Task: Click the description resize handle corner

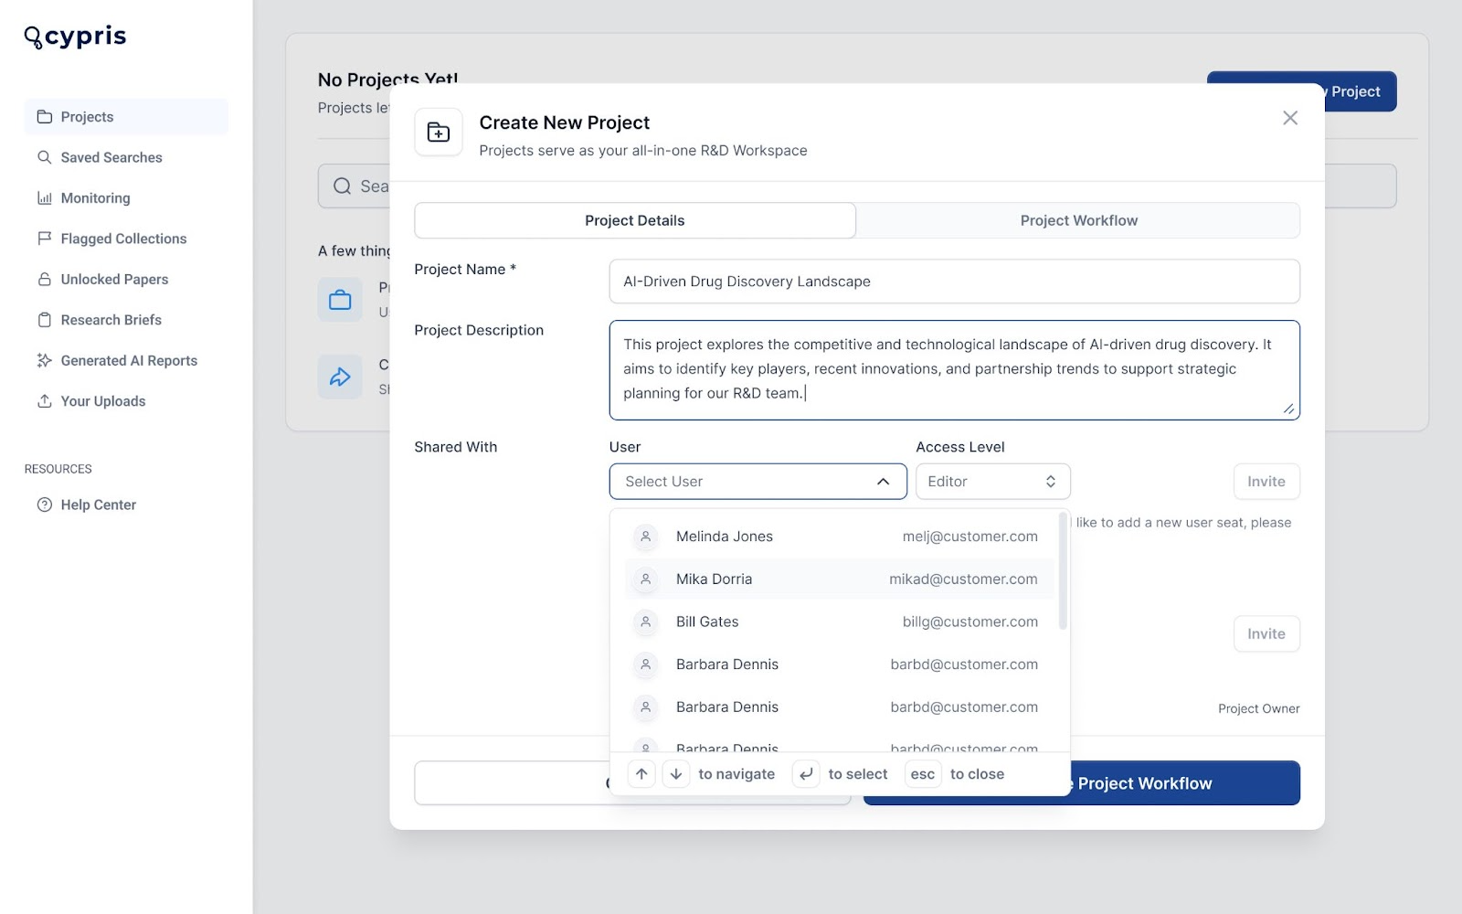Action: pos(1288,409)
